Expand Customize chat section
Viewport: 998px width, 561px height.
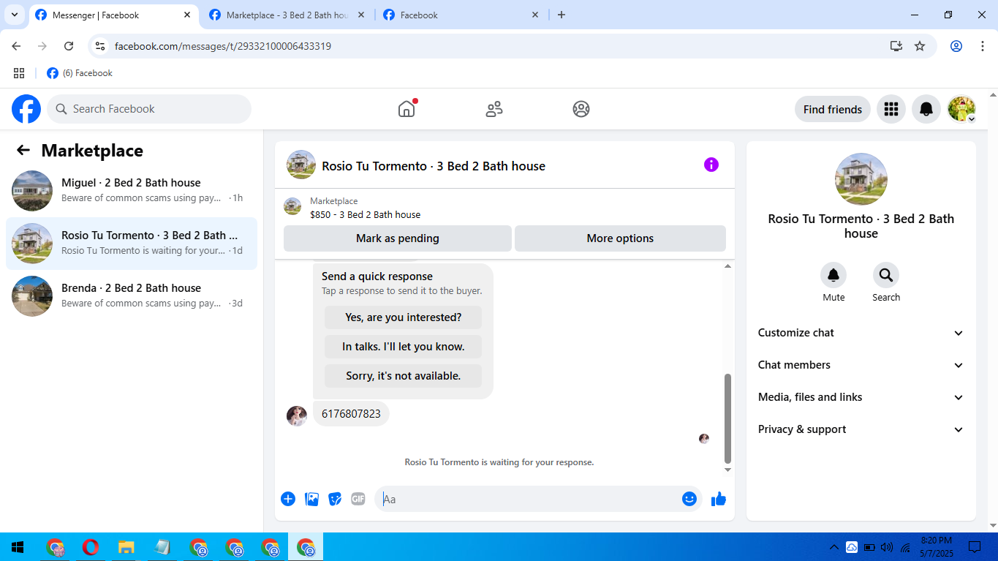point(861,333)
